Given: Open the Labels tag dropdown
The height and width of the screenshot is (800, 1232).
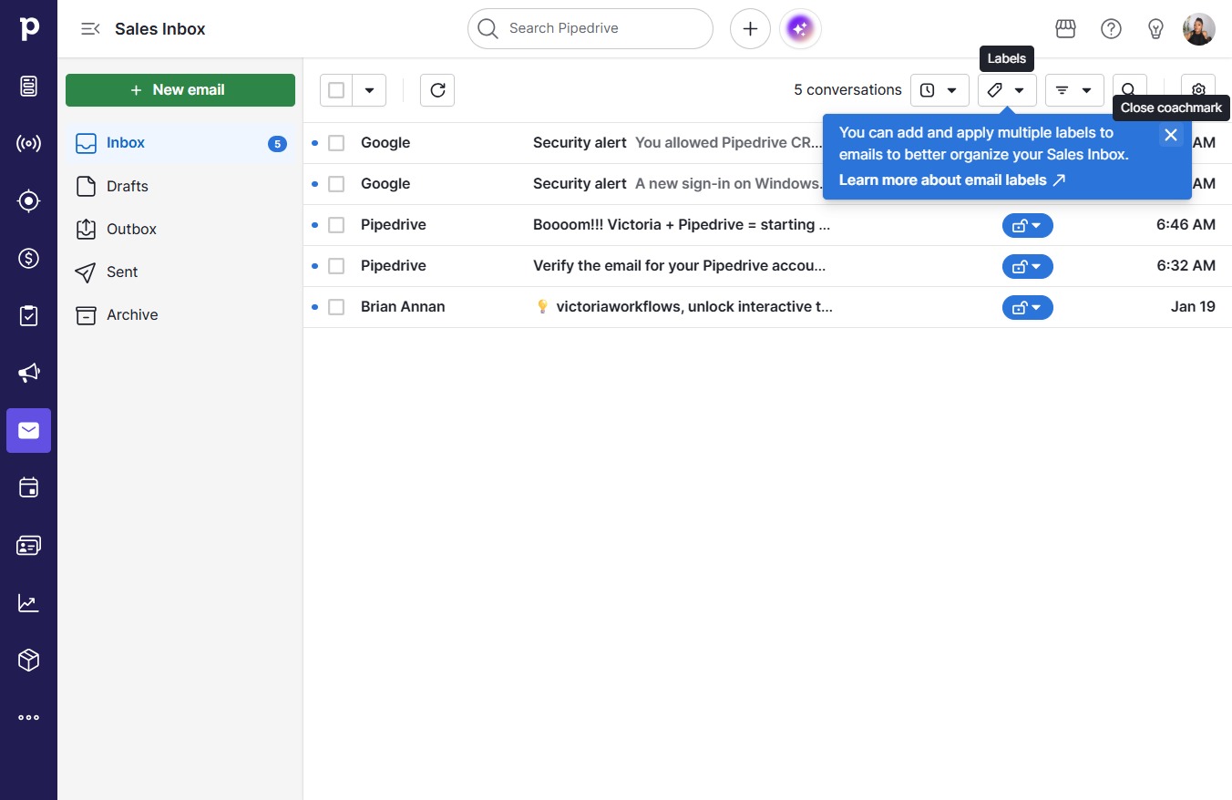Looking at the screenshot, I should point(1007,90).
